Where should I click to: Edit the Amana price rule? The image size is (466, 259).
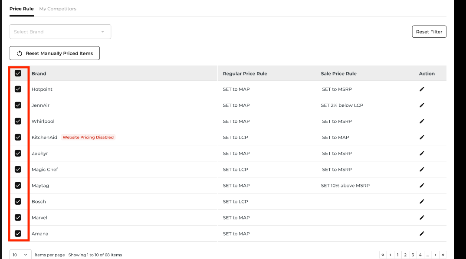click(422, 233)
